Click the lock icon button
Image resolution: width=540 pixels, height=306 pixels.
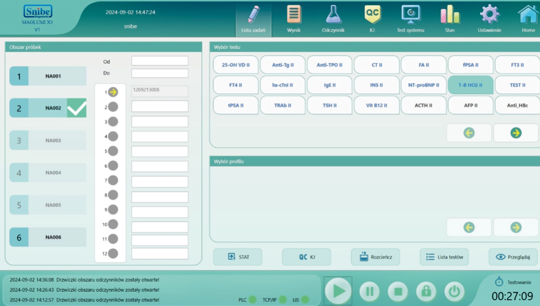point(426,291)
